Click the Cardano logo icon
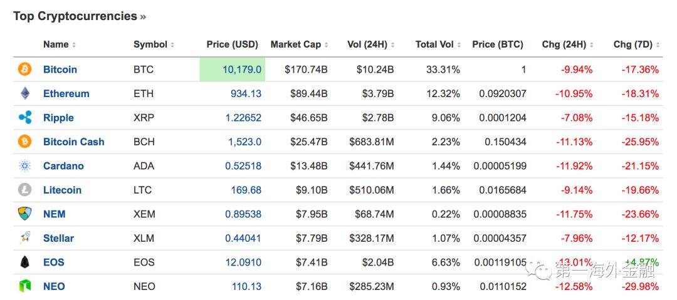Image resolution: width=677 pixels, height=300 pixels. point(25,166)
